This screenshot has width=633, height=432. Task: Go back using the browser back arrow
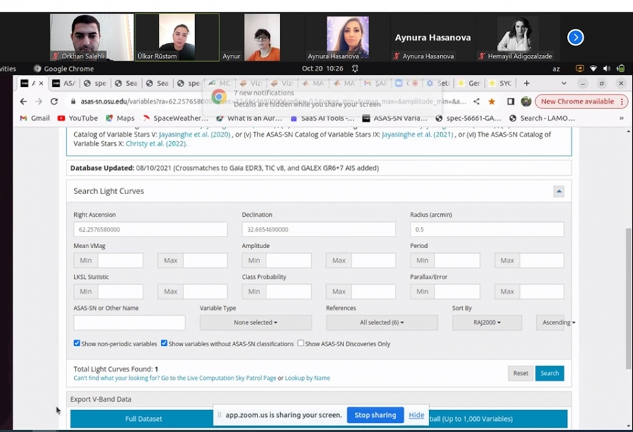(23, 101)
